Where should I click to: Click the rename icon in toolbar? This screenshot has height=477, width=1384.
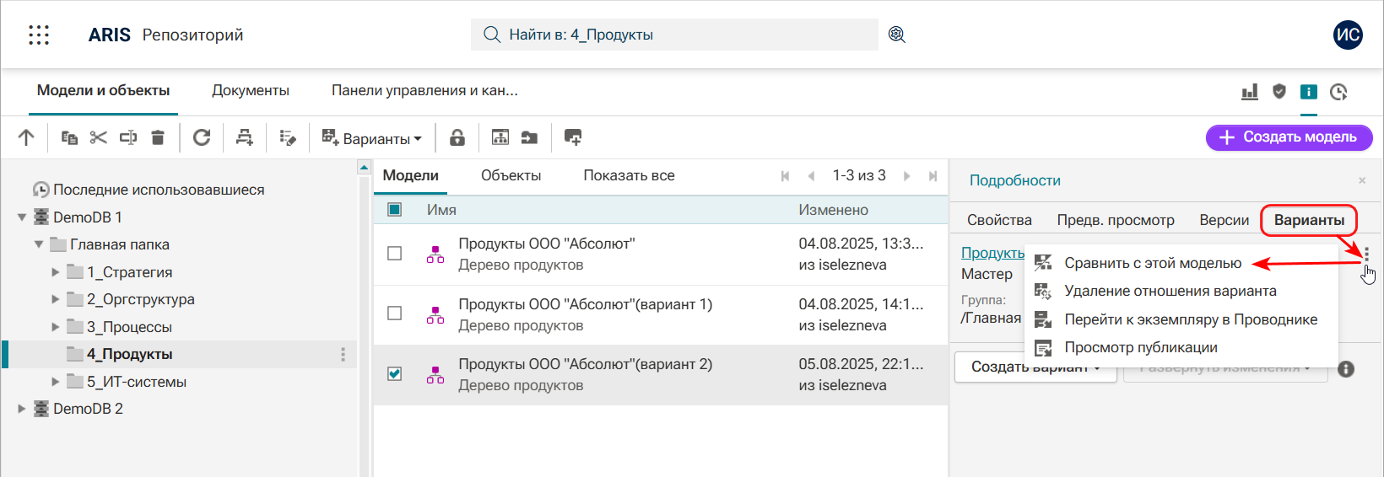pyautogui.click(x=128, y=137)
